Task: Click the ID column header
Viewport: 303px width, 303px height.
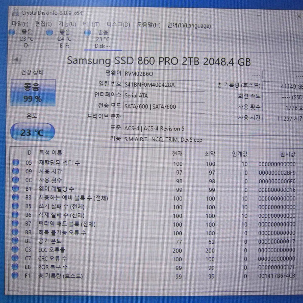Action: tap(29, 153)
